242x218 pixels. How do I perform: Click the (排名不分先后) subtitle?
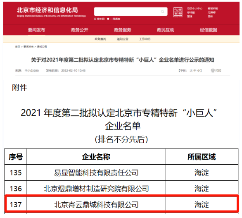click(121, 139)
